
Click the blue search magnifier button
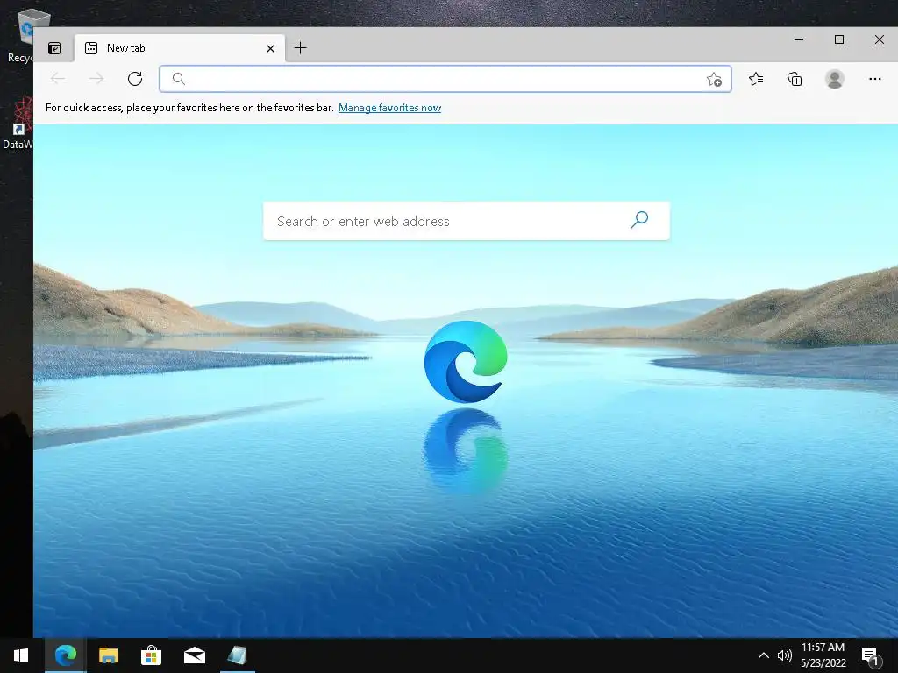point(639,220)
